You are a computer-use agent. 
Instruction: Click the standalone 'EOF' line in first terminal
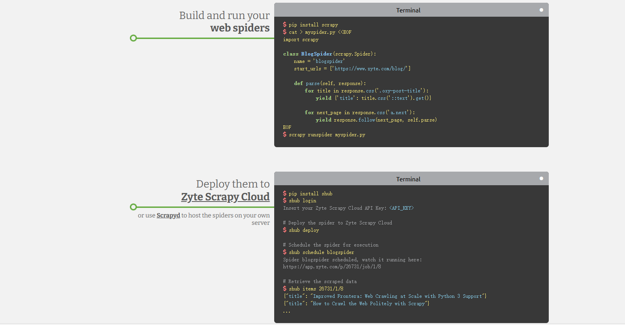[287, 127]
